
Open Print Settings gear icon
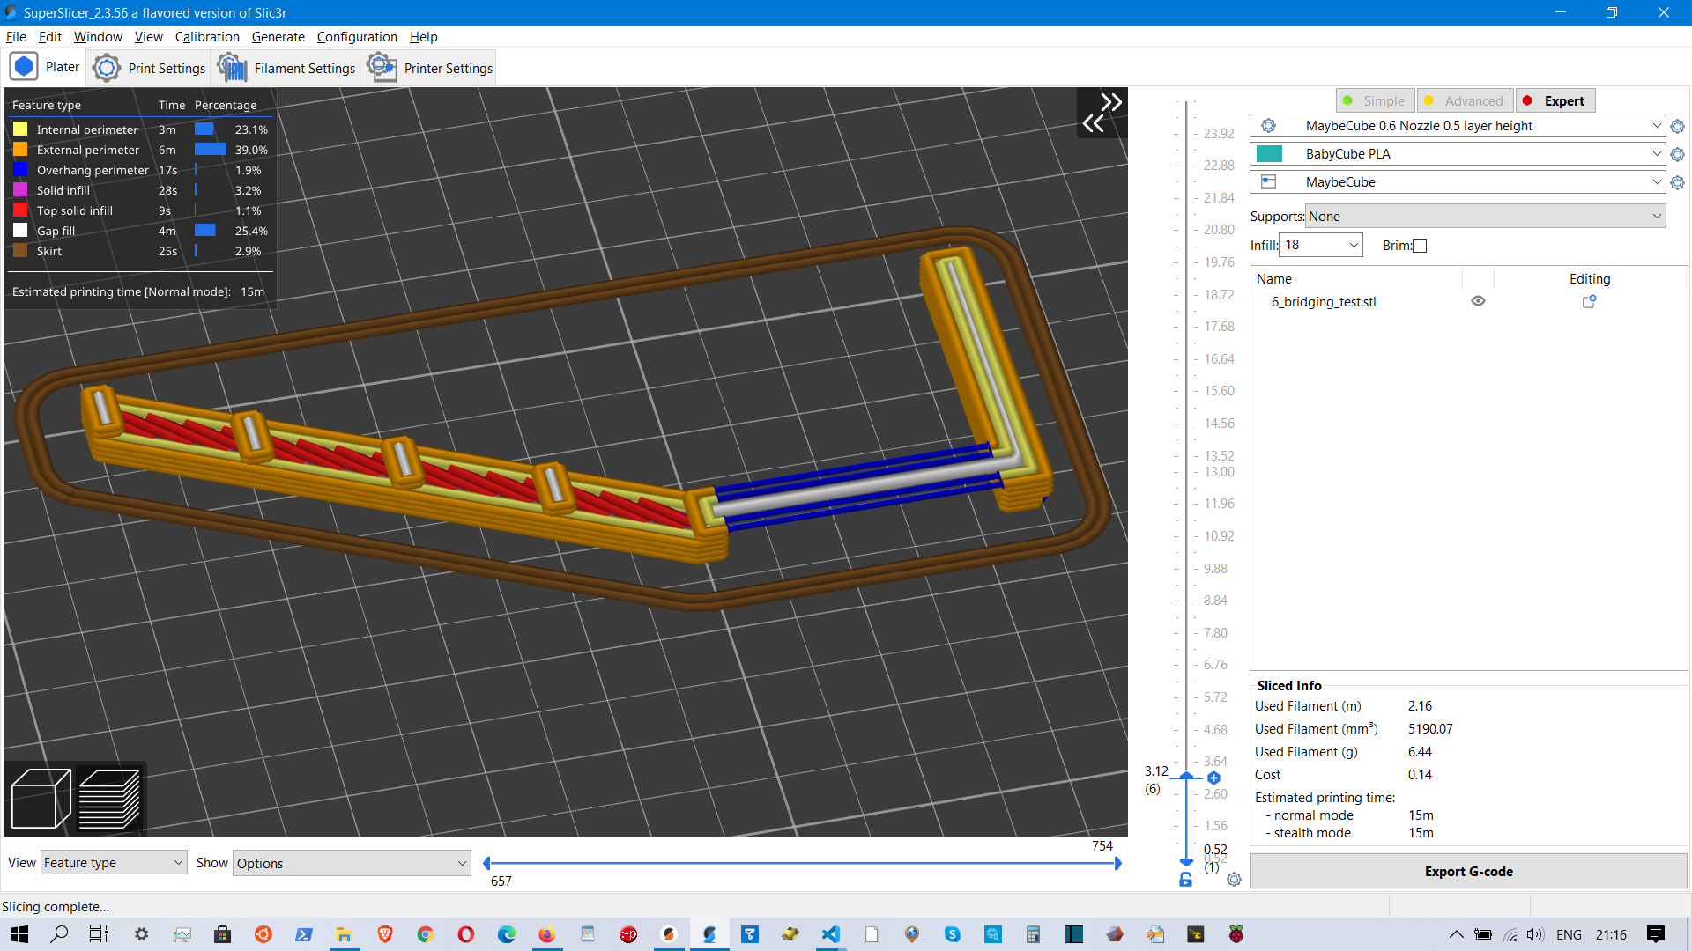tap(107, 68)
